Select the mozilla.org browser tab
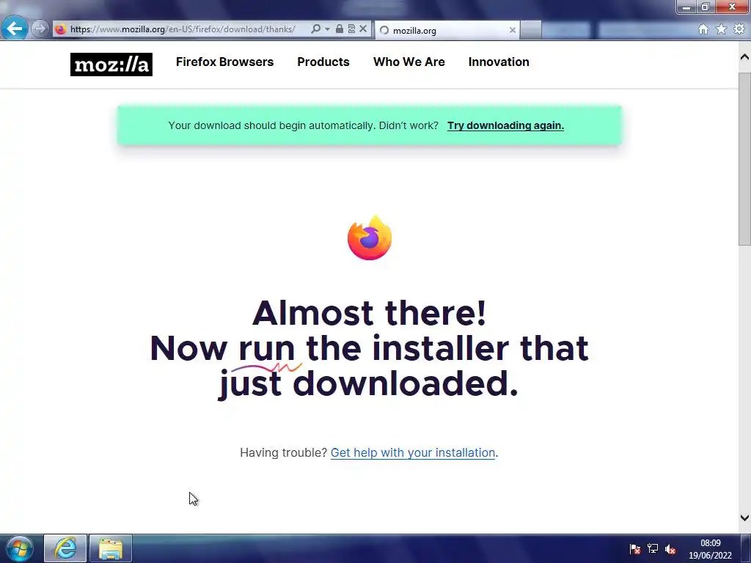Viewport: 751px width, 563px height. click(x=447, y=31)
